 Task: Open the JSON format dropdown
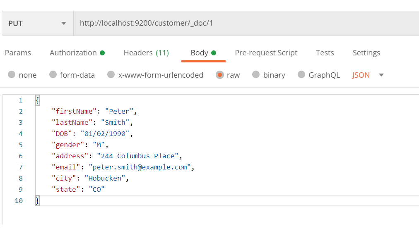coord(361,75)
